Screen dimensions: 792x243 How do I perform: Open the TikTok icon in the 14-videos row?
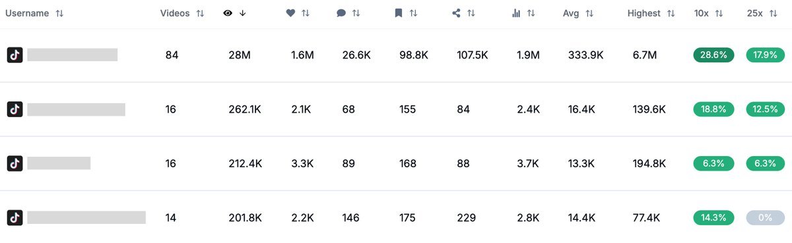tap(15, 217)
